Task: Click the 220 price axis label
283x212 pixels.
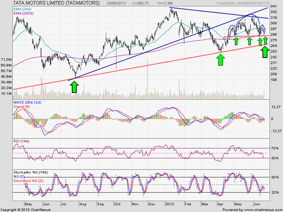Action: (273, 68)
